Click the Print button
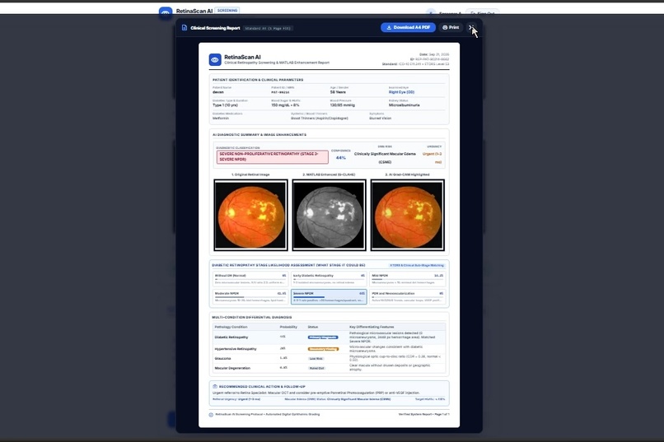The image size is (664, 442). coord(451,27)
